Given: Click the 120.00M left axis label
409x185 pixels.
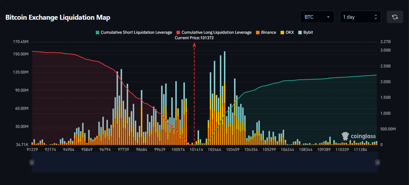Looking at the screenshot, I should [x=21, y=72].
